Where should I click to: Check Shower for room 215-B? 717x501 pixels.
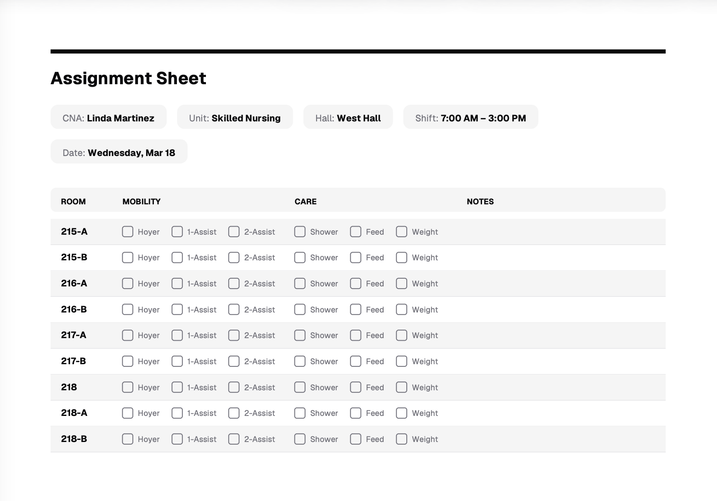tap(300, 257)
